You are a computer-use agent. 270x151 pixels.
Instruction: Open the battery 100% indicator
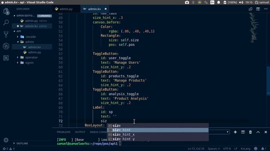click(x=230, y=3)
